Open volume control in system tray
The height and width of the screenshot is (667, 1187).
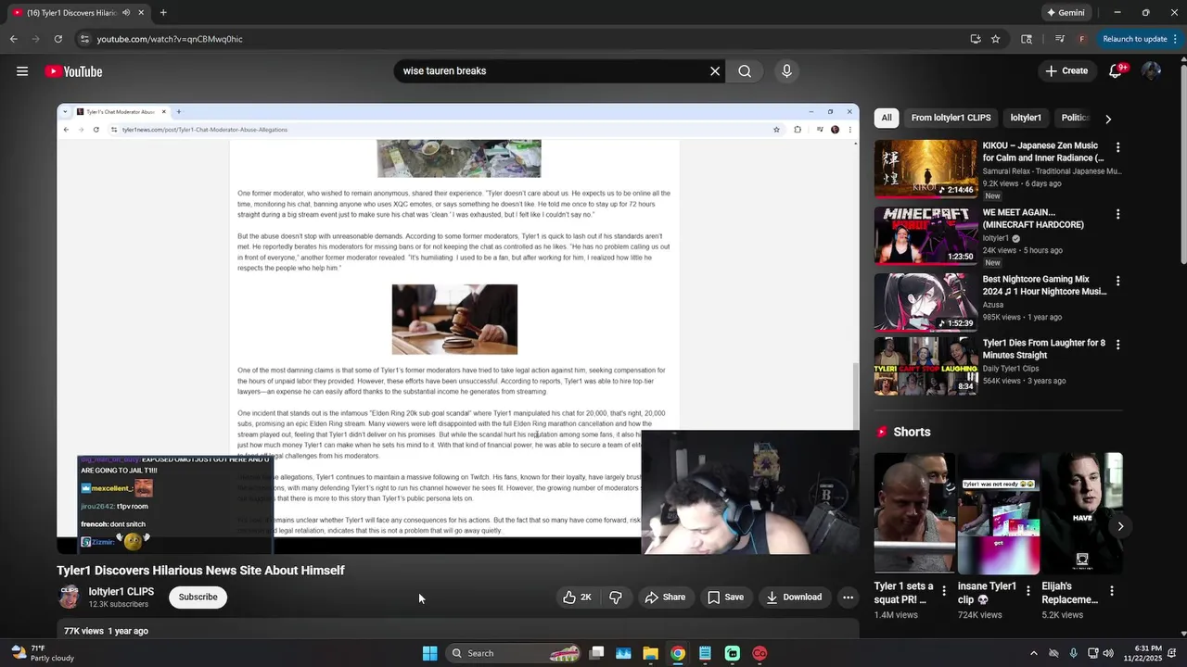[1108, 653]
